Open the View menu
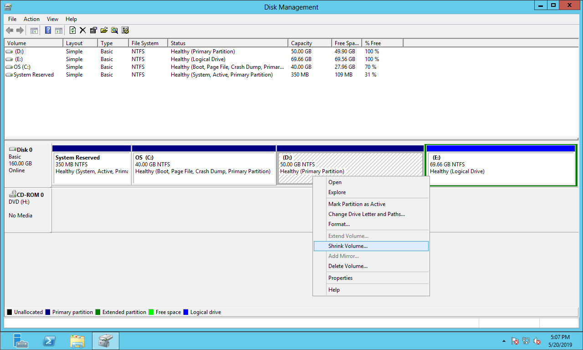 pyautogui.click(x=52, y=19)
